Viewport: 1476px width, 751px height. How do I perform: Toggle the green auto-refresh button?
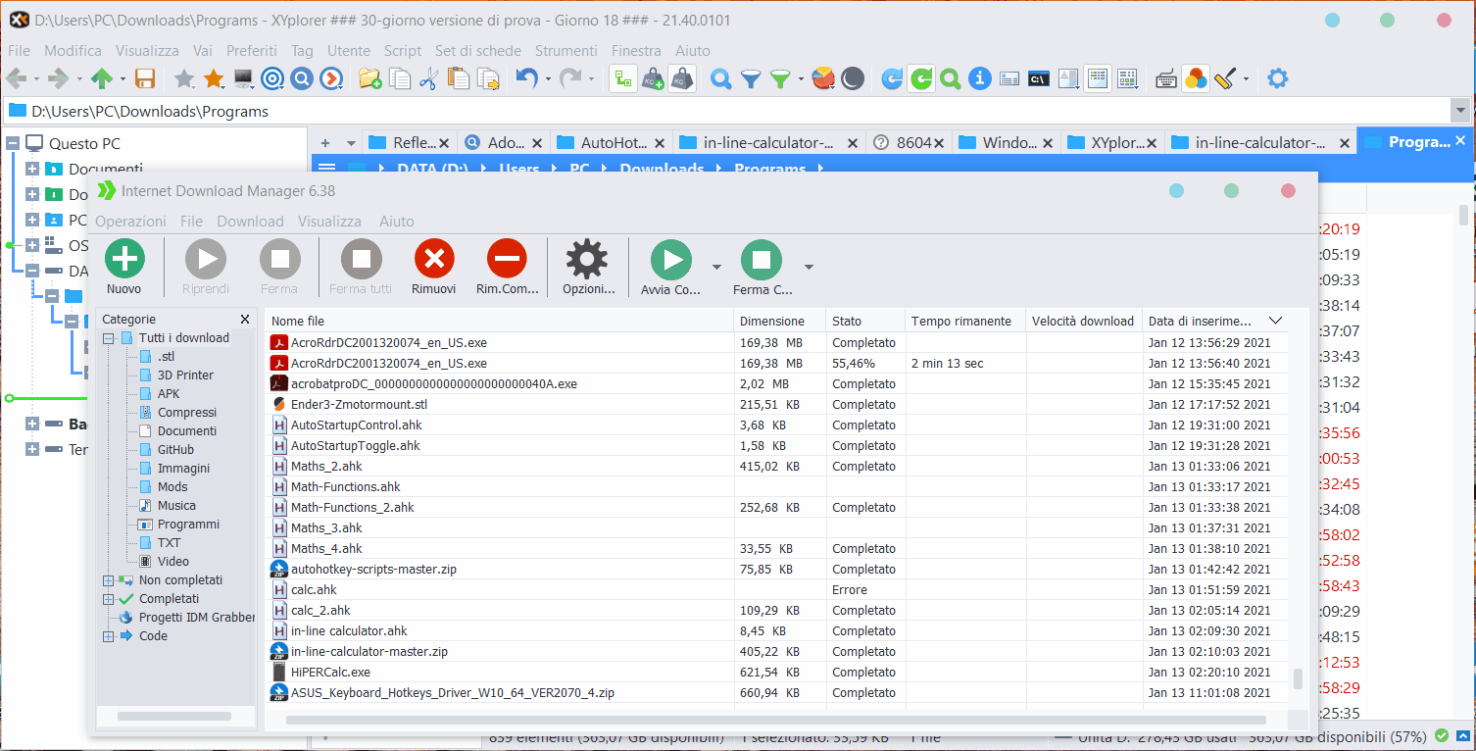click(x=921, y=79)
